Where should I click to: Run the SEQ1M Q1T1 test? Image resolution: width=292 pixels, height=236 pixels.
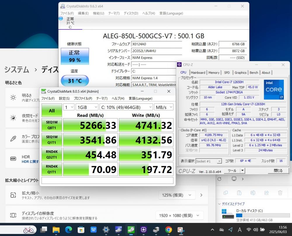pos(52,140)
